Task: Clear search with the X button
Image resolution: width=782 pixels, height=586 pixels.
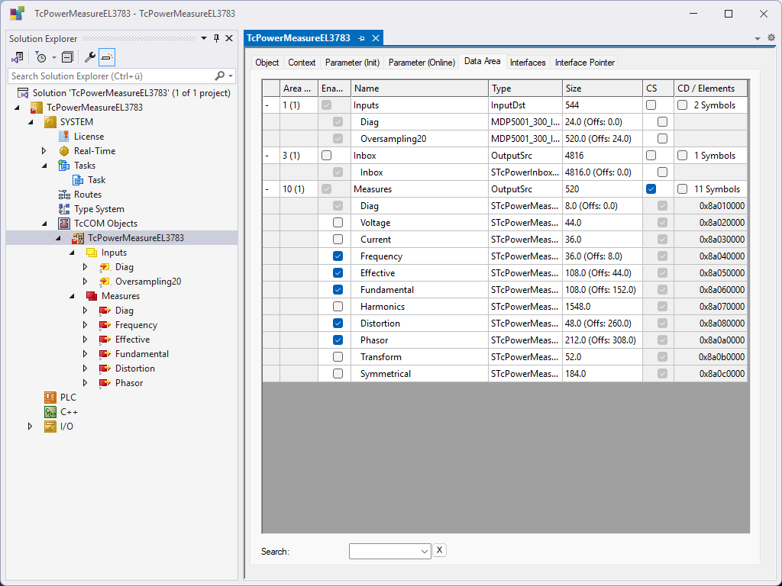Action: [439, 550]
